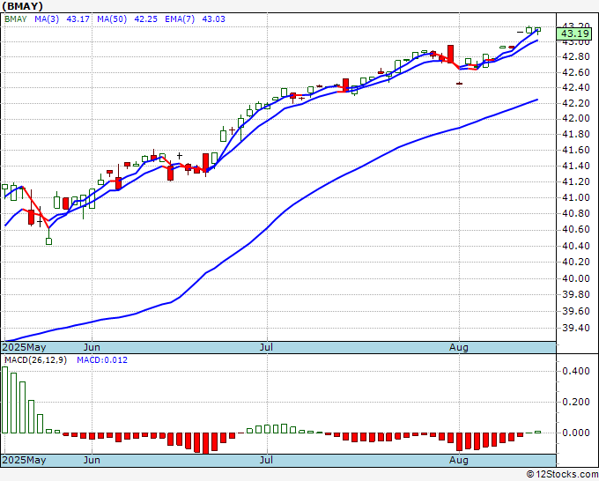Viewport: 599px width, 481px height.
Task: Click the 42.60 price axis label
Action: tap(576, 72)
